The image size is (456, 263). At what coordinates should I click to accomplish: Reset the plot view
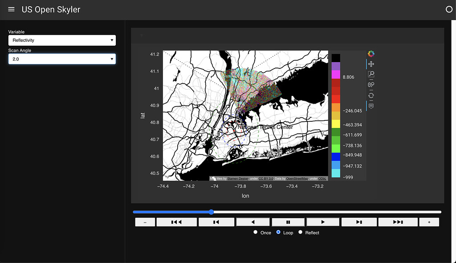pos(371,95)
